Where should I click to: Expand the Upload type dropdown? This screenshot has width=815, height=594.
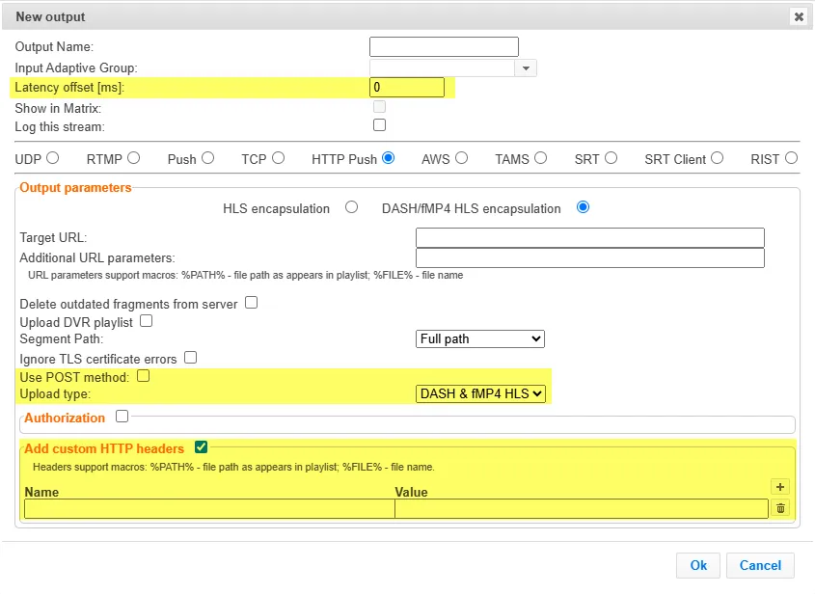(479, 394)
